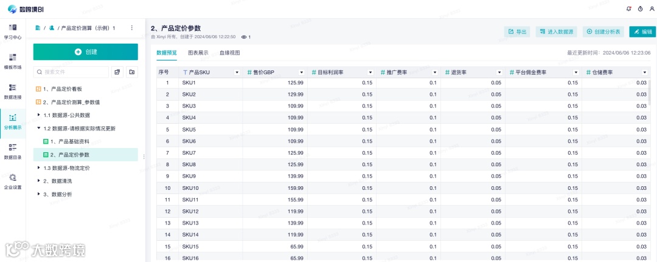The height and width of the screenshot is (262, 657).
Task: Open the three-dot menu beside 产品定价测算
Action: 131,28
